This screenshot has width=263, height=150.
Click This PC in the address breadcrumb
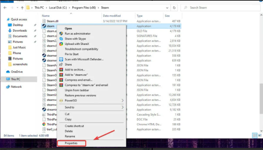(x=39, y=8)
